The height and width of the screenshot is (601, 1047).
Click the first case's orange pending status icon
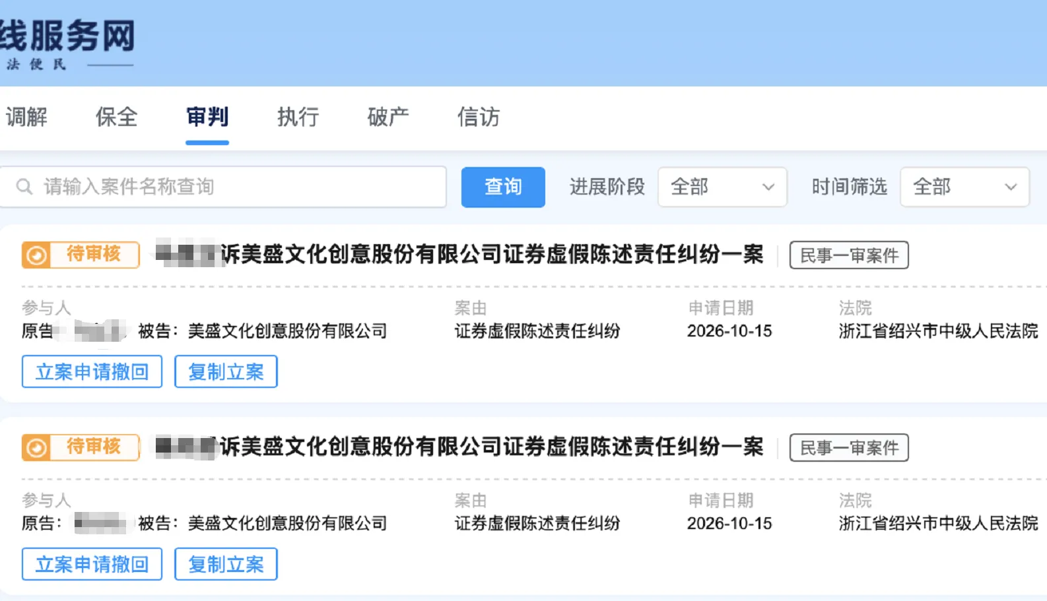(x=37, y=255)
